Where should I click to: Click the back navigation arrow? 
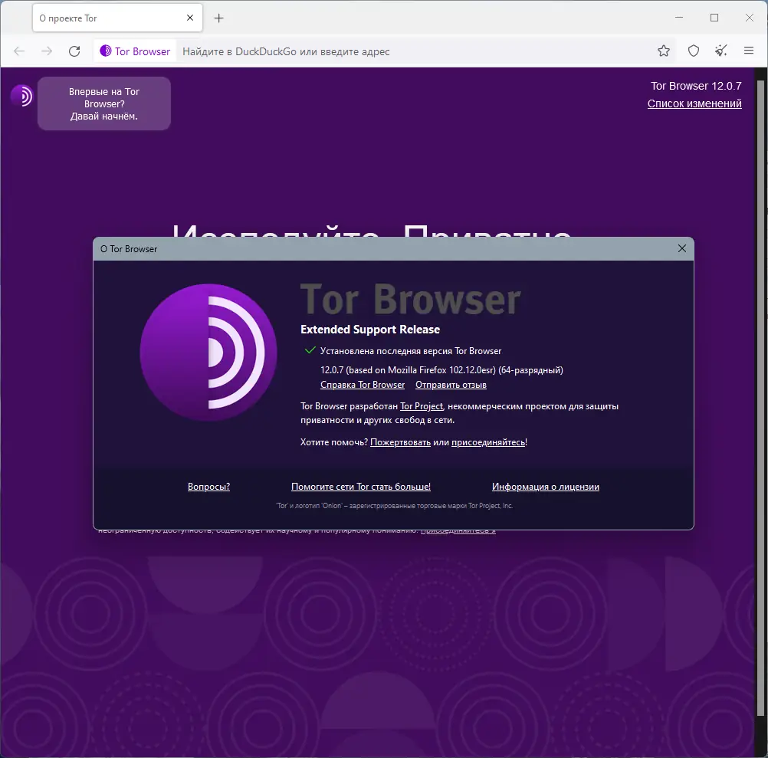pyautogui.click(x=19, y=51)
